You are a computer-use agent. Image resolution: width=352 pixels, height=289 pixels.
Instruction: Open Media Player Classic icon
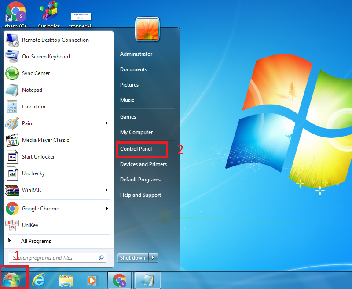12,140
